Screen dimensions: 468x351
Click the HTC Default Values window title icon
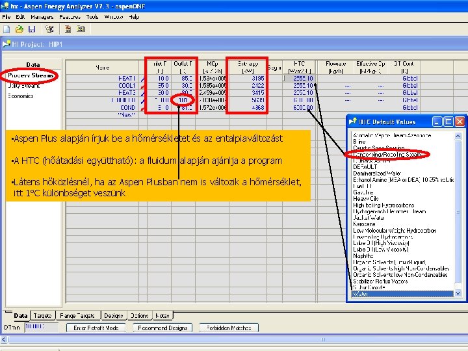[x=353, y=121]
